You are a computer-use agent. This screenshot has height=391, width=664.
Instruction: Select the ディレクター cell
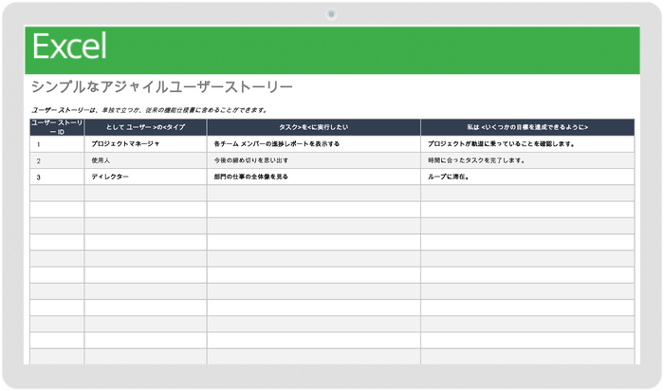tap(146, 177)
